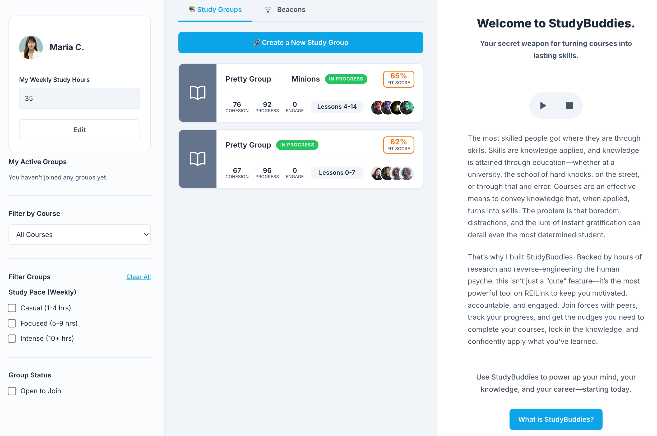
Task: Click the book icon on first group card
Action: point(197,93)
